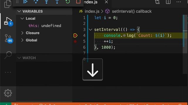Open the compare changes icon in editor title
The height and width of the screenshot is (105, 188).
(x=157, y=2)
